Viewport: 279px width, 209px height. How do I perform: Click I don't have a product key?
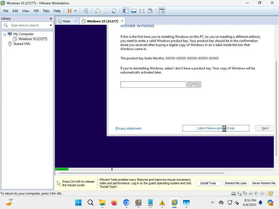pos(216,128)
